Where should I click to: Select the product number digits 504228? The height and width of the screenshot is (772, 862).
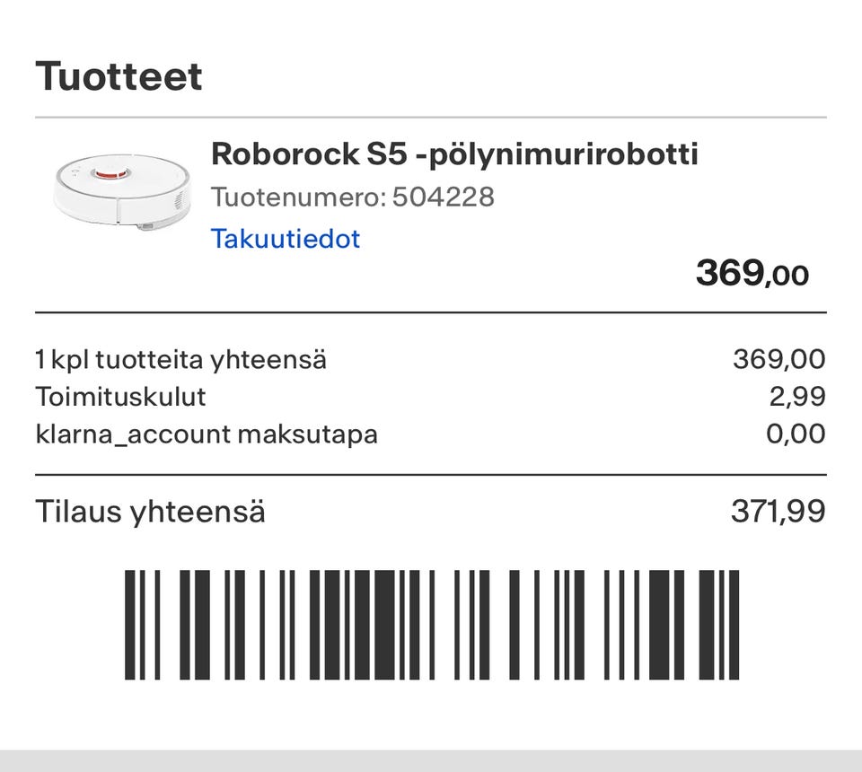click(x=444, y=197)
